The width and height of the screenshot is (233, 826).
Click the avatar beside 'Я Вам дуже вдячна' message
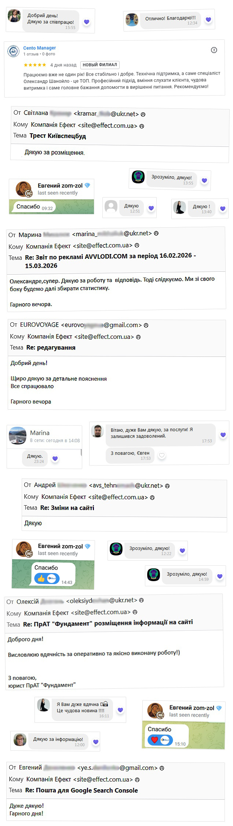pyautogui.click(x=43, y=704)
